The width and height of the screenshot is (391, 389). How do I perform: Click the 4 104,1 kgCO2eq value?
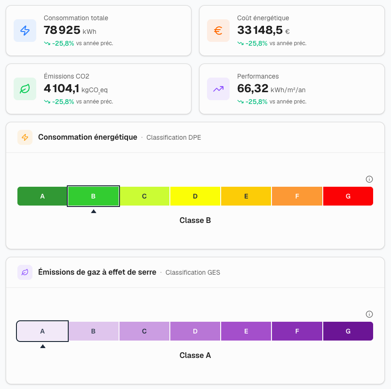pos(76,89)
